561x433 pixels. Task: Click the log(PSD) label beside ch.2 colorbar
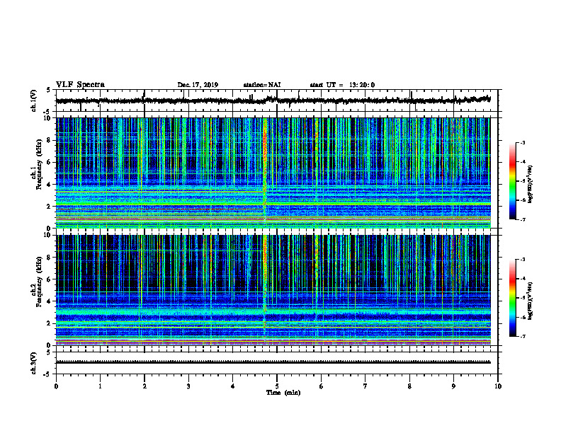531,301
